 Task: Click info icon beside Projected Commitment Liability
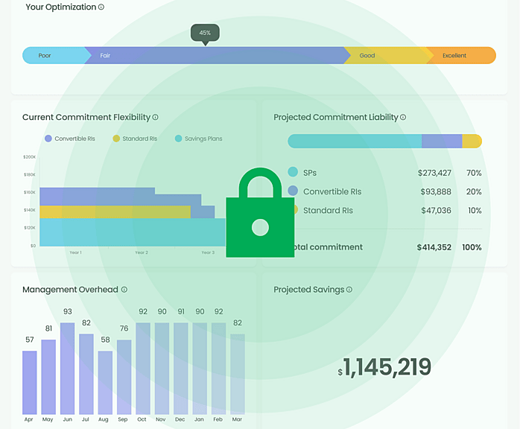tap(403, 117)
